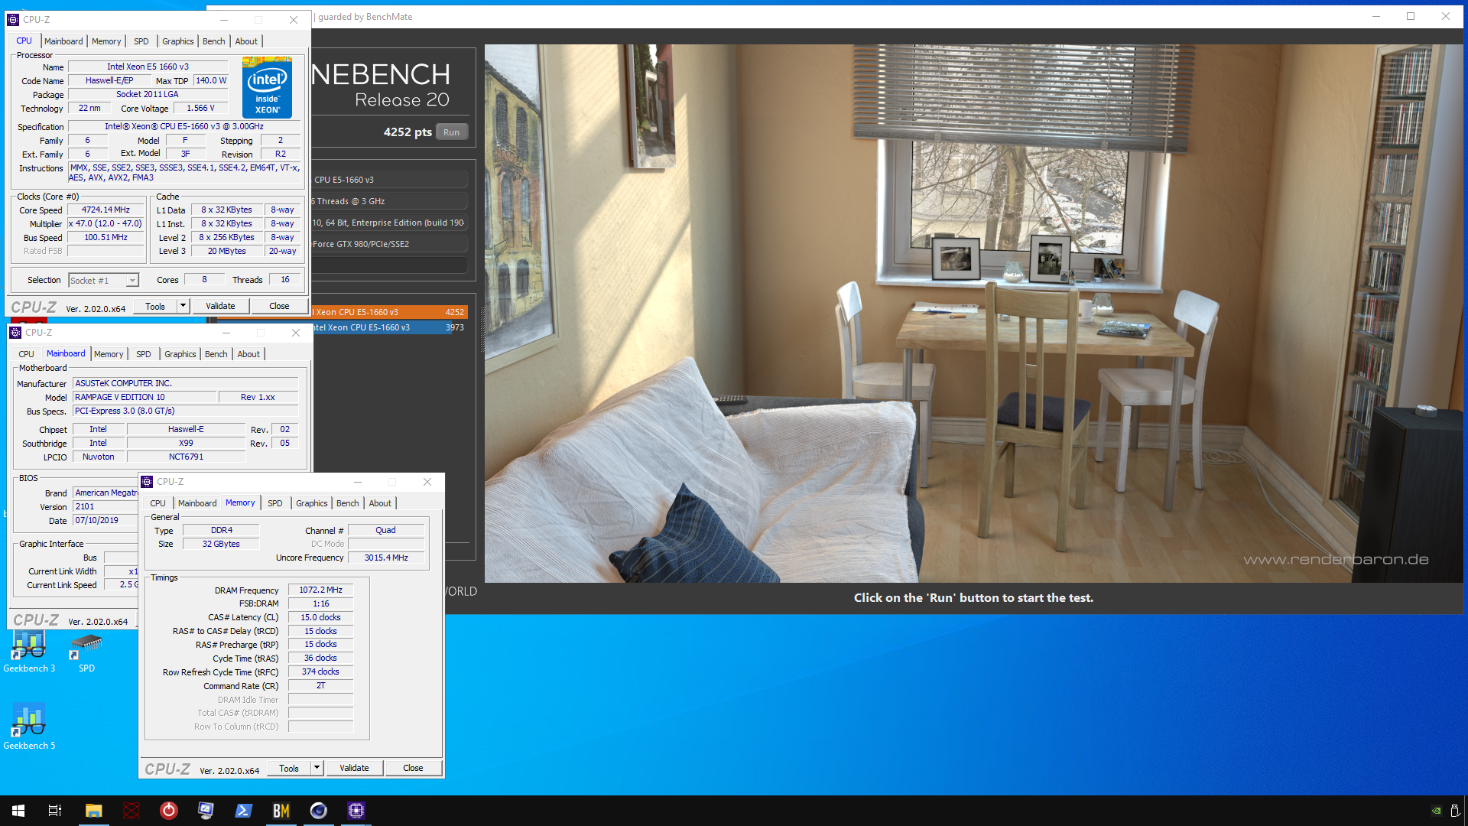Viewport: 1468px width, 826px height.
Task: Click the Multiplier field x 47.0
Action: coord(106,224)
